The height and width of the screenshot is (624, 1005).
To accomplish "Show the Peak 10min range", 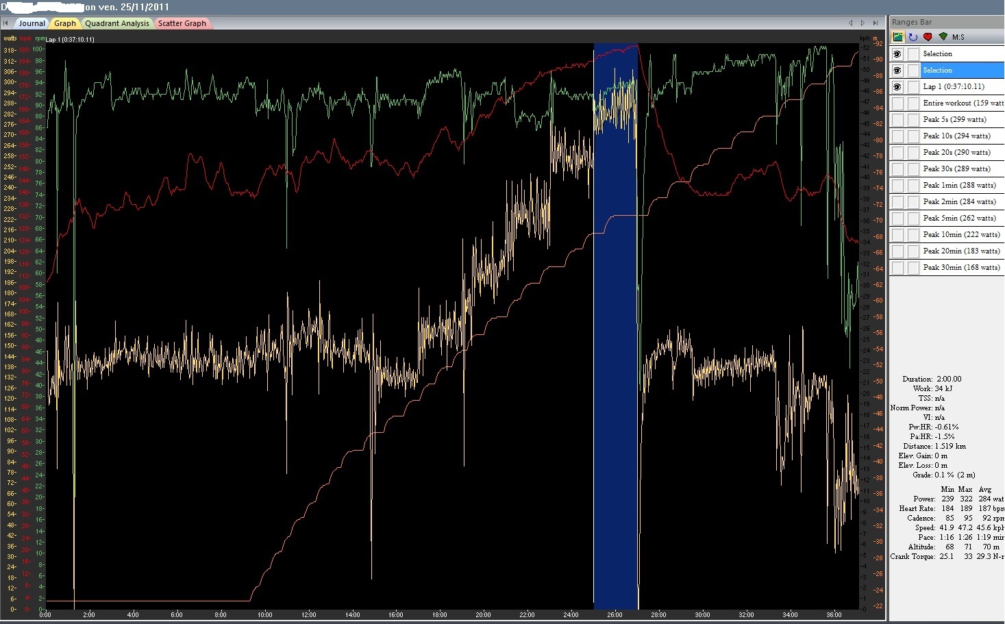I will point(897,235).
